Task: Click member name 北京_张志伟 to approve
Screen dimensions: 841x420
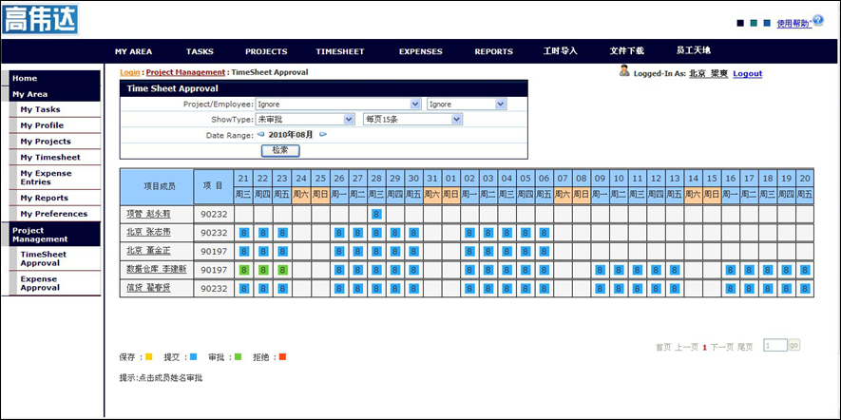Action: point(148,232)
